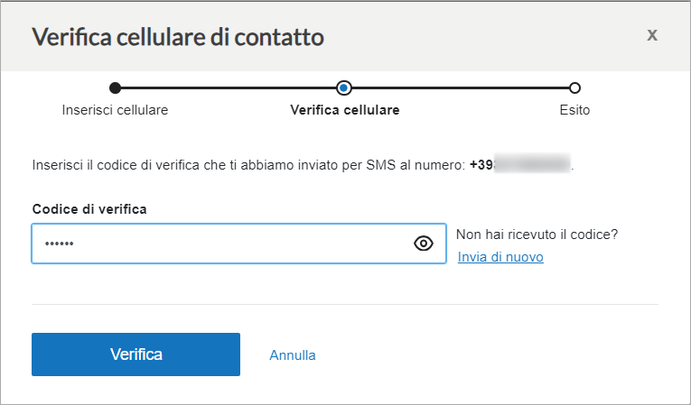Viewport: 691px width, 405px height.
Task: Select the filled first step dot
Action: (115, 88)
